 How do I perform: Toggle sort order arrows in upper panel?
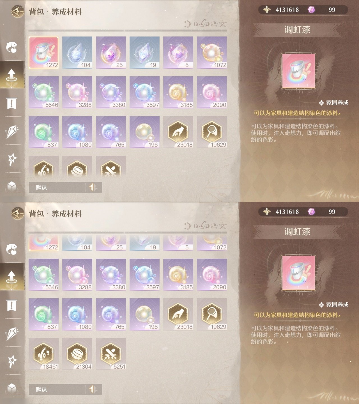click(93, 187)
